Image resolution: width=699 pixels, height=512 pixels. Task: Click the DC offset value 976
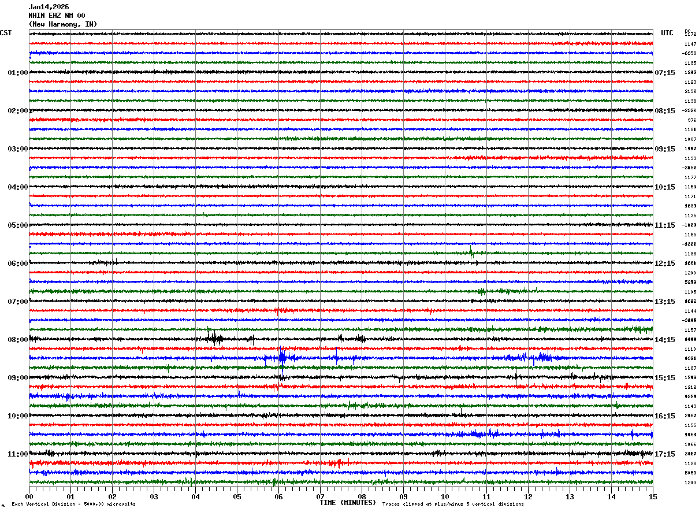[x=692, y=120]
